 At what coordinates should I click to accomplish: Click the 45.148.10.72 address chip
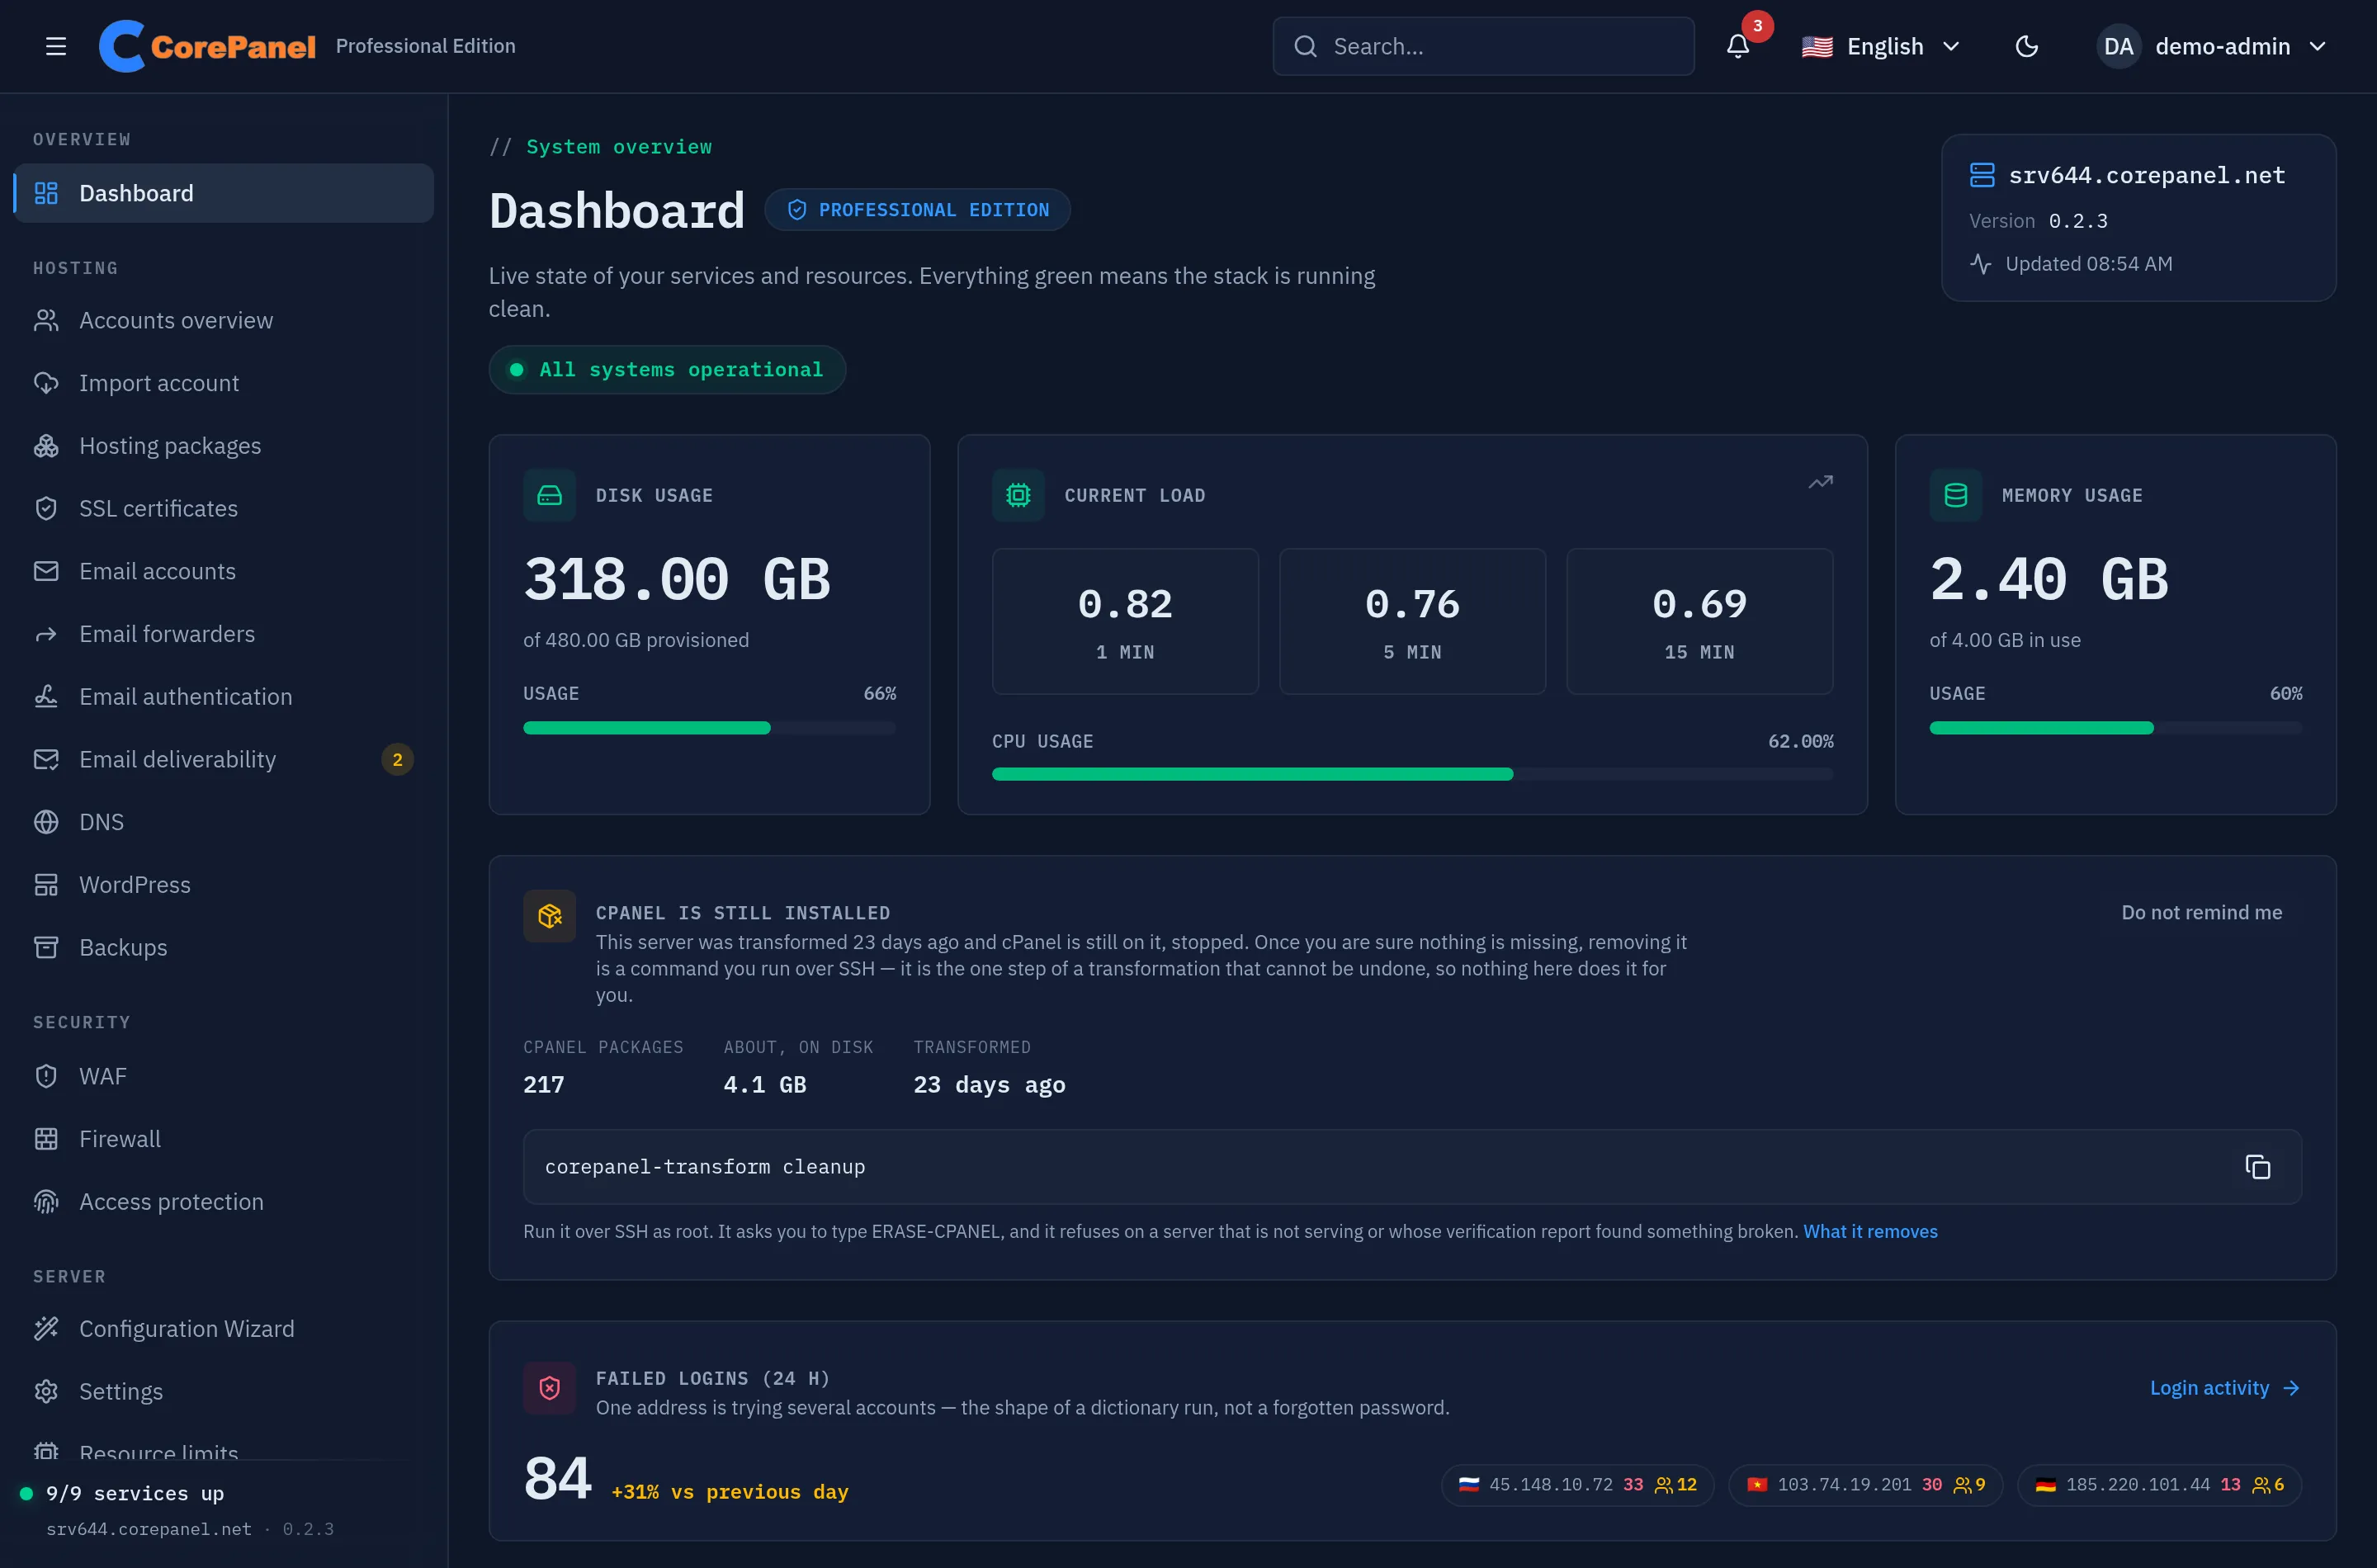pyautogui.click(x=1577, y=1484)
